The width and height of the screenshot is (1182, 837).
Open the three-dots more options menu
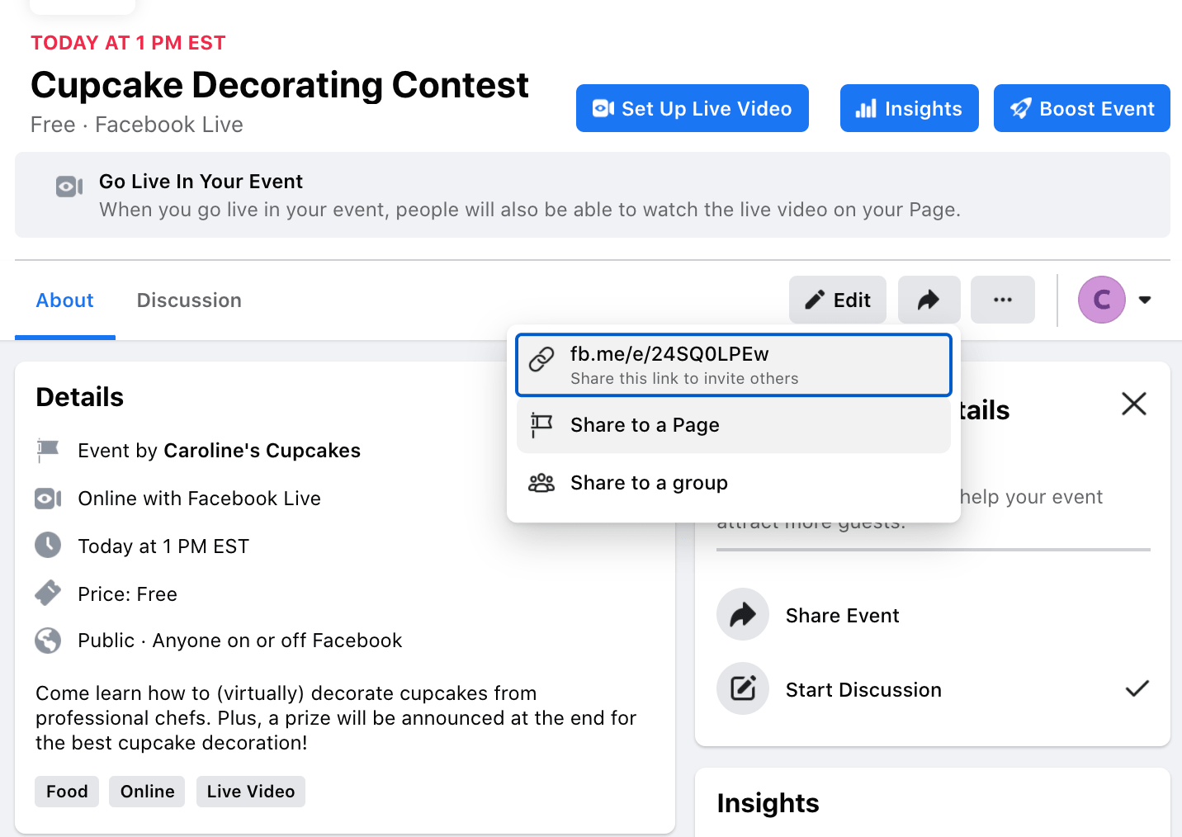1002,300
